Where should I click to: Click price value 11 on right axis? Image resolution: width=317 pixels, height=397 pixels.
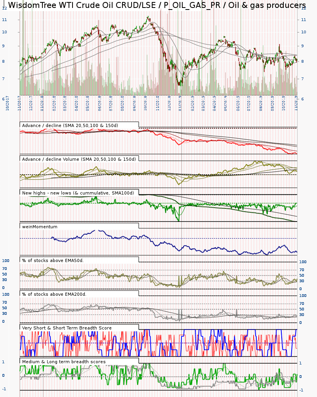click(304, 20)
